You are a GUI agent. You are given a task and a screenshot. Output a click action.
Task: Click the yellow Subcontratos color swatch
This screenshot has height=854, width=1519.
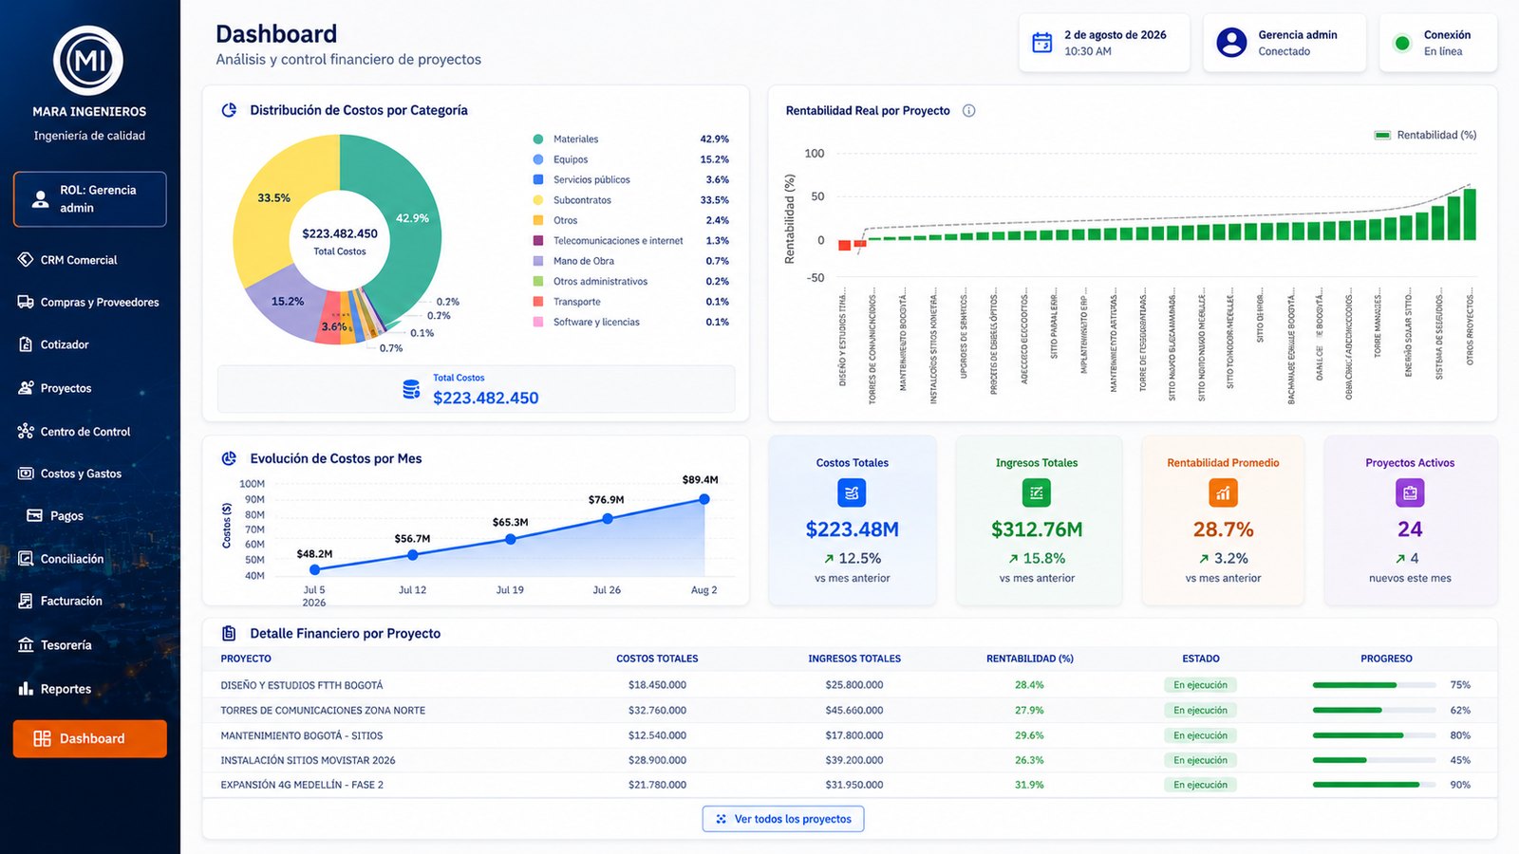point(538,200)
